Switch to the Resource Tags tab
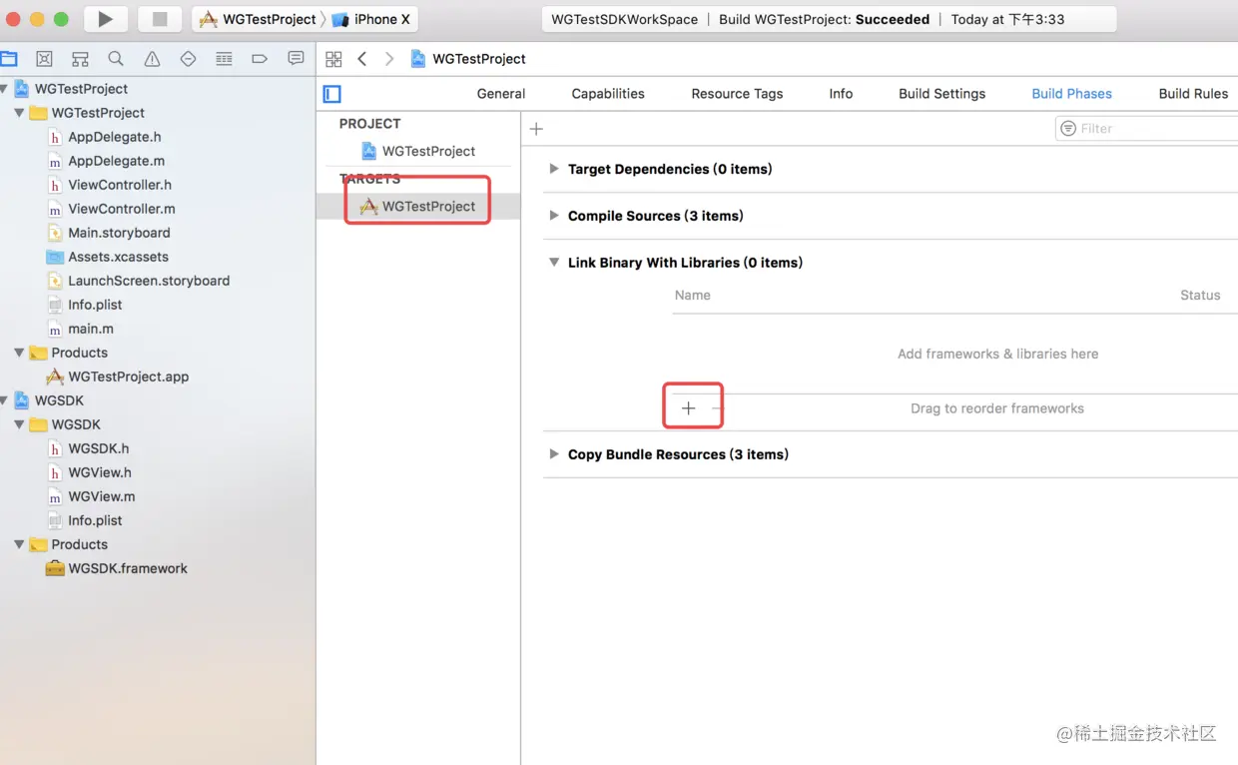 click(x=737, y=94)
